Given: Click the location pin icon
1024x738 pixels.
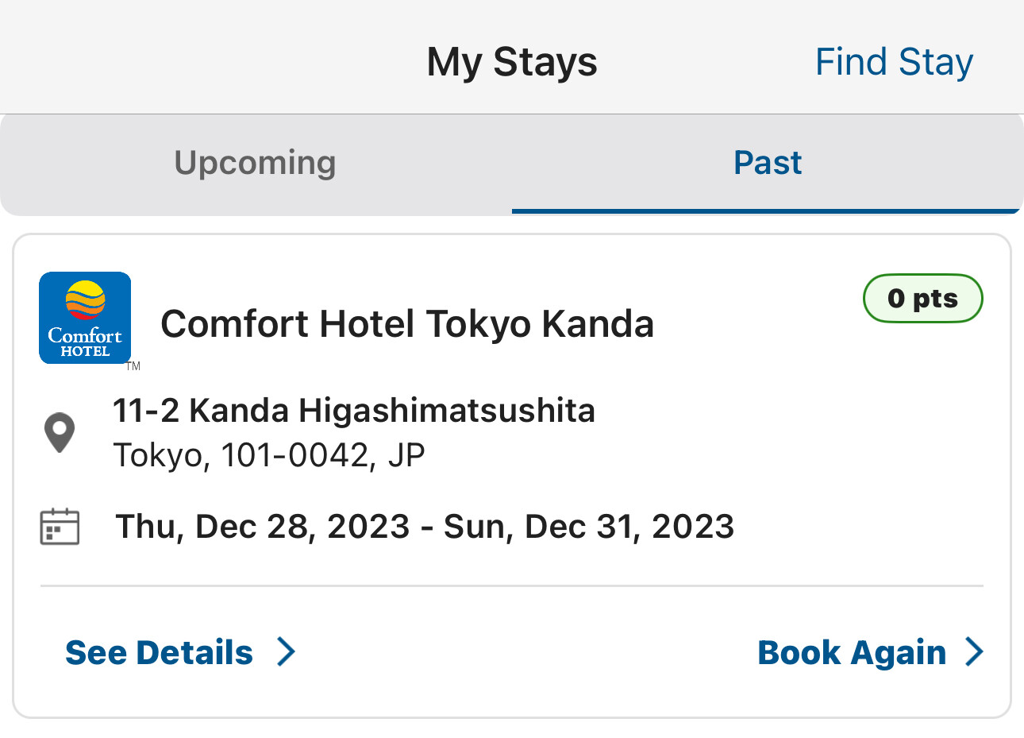Looking at the screenshot, I should (x=60, y=433).
